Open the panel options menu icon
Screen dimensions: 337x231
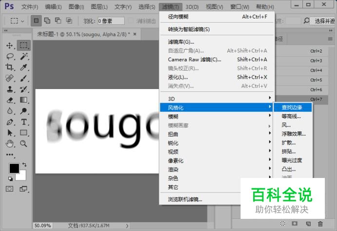coord(330,39)
